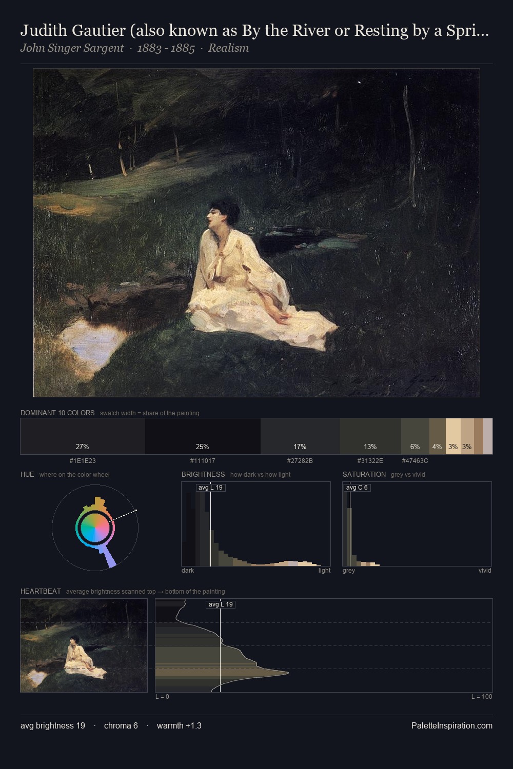
Task: Click the 'vivid' axis label
Action: tap(485, 571)
